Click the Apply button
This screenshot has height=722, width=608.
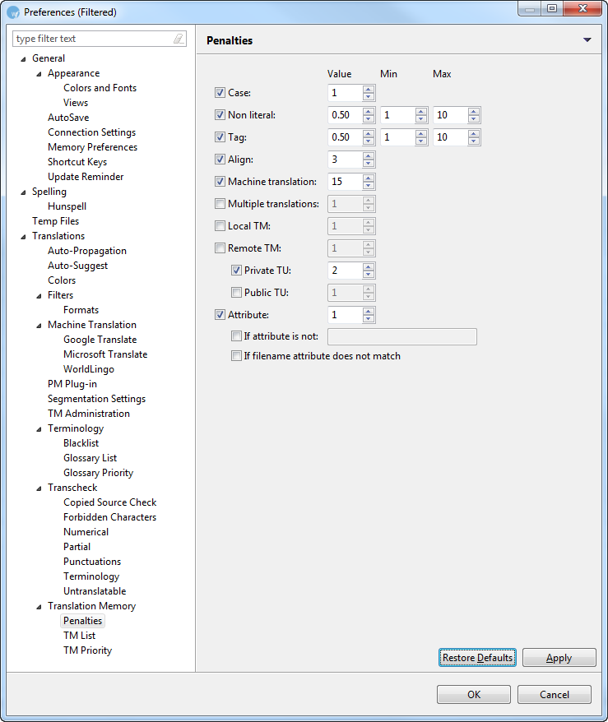click(559, 658)
